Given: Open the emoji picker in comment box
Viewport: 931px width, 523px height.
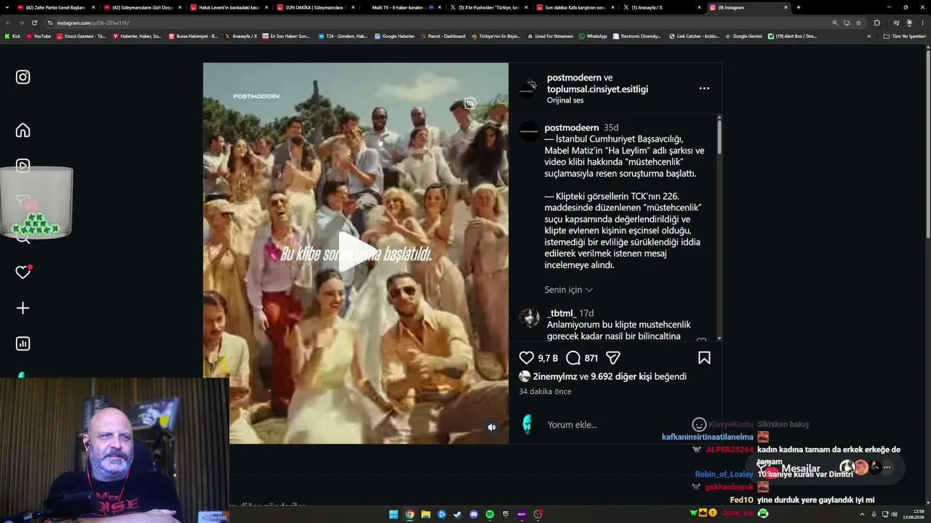Looking at the screenshot, I should (x=699, y=424).
